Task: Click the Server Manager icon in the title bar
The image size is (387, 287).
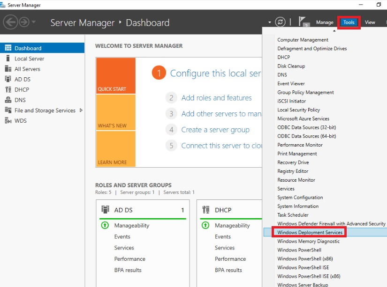Action: click(x=5, y=4)
